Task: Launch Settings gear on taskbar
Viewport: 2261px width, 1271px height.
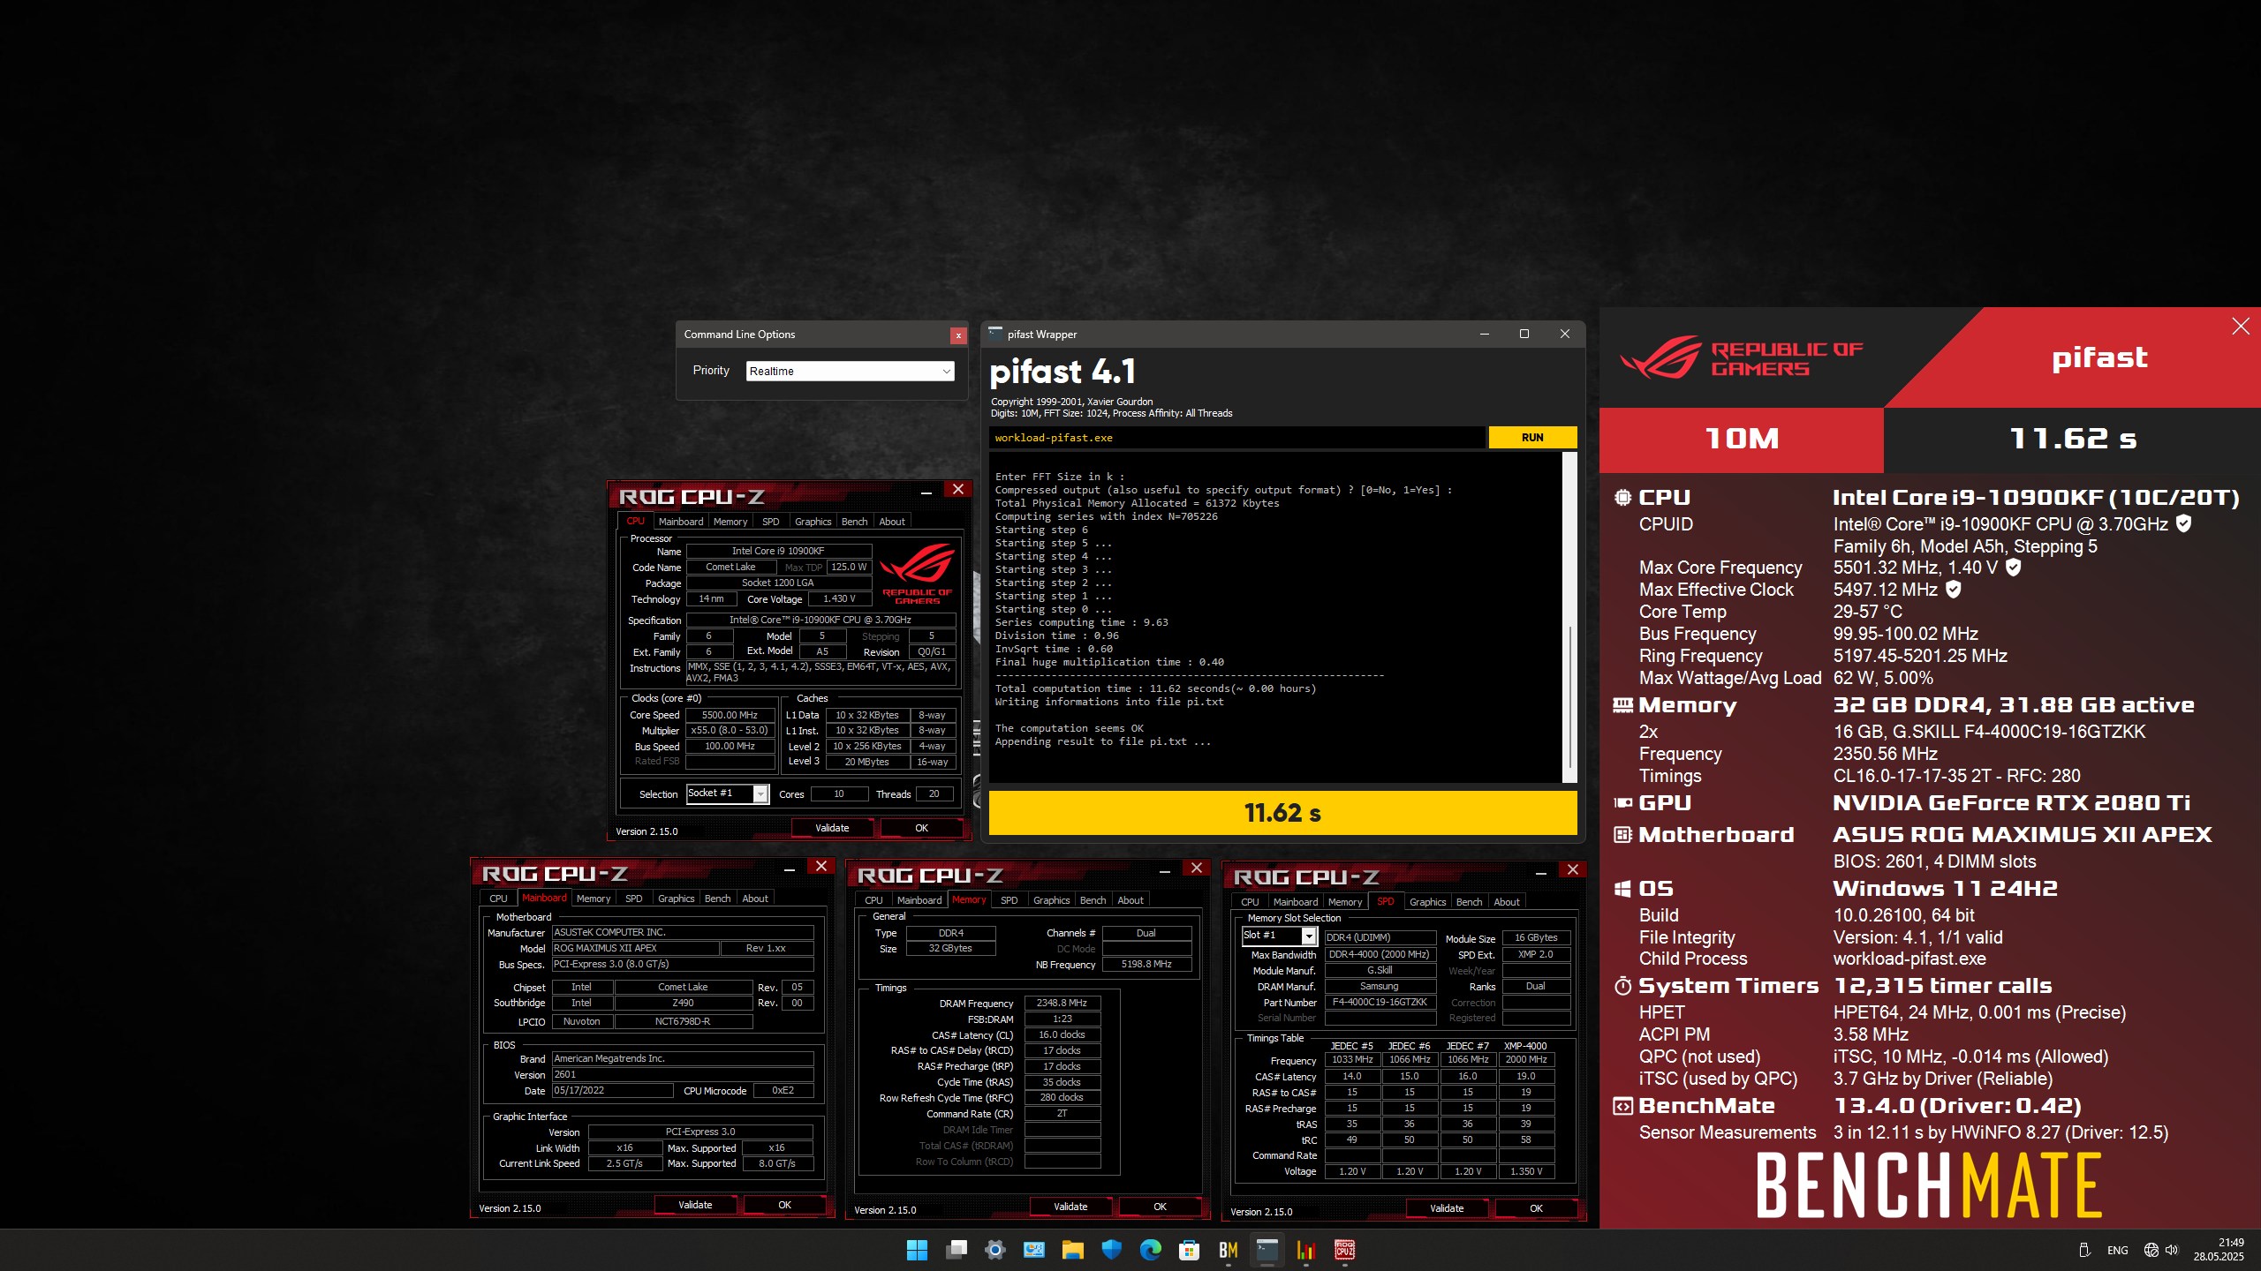Action: click(995, 1250)
